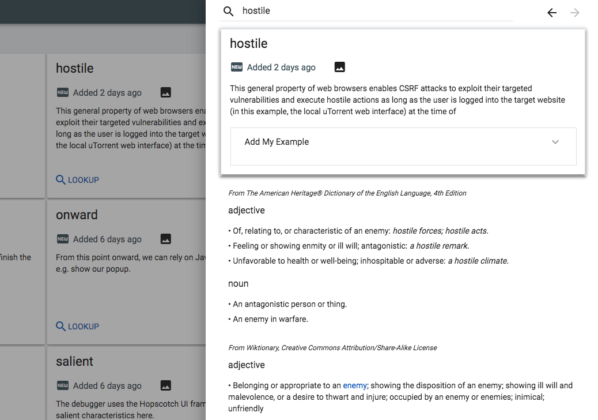The height and width of the screenshot is (420, 598).
Task: Go back with the left arrow
Action: (x=552, y=13)
